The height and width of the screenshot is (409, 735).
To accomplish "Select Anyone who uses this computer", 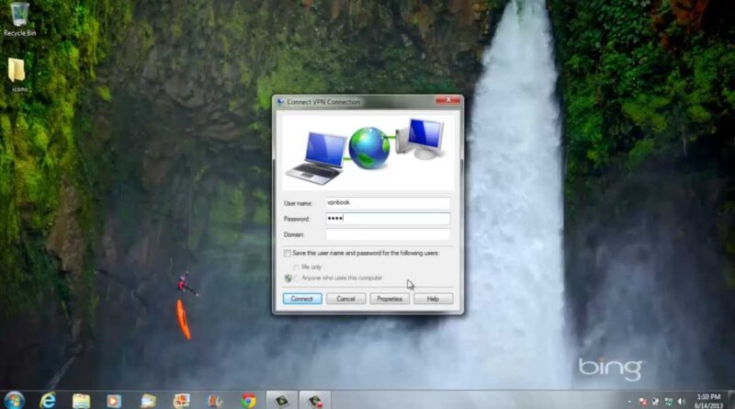I will coord(296,278).
